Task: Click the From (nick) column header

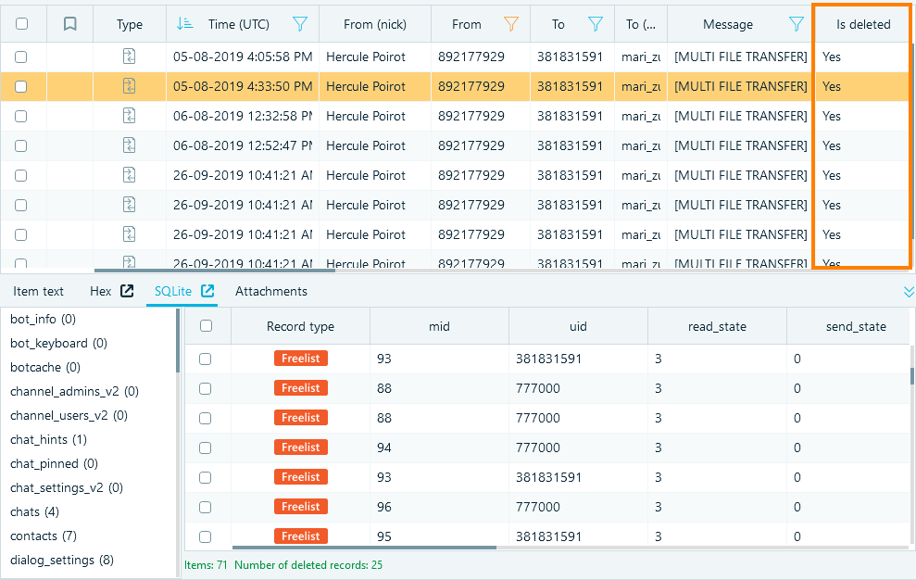Action: point(375,24)
